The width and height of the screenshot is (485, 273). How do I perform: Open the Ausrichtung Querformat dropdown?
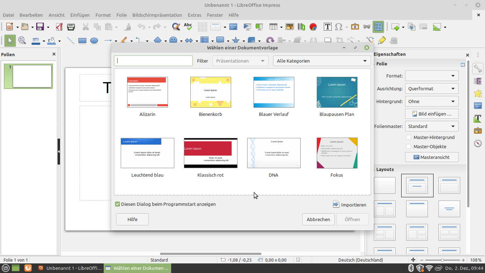point(432,89)
